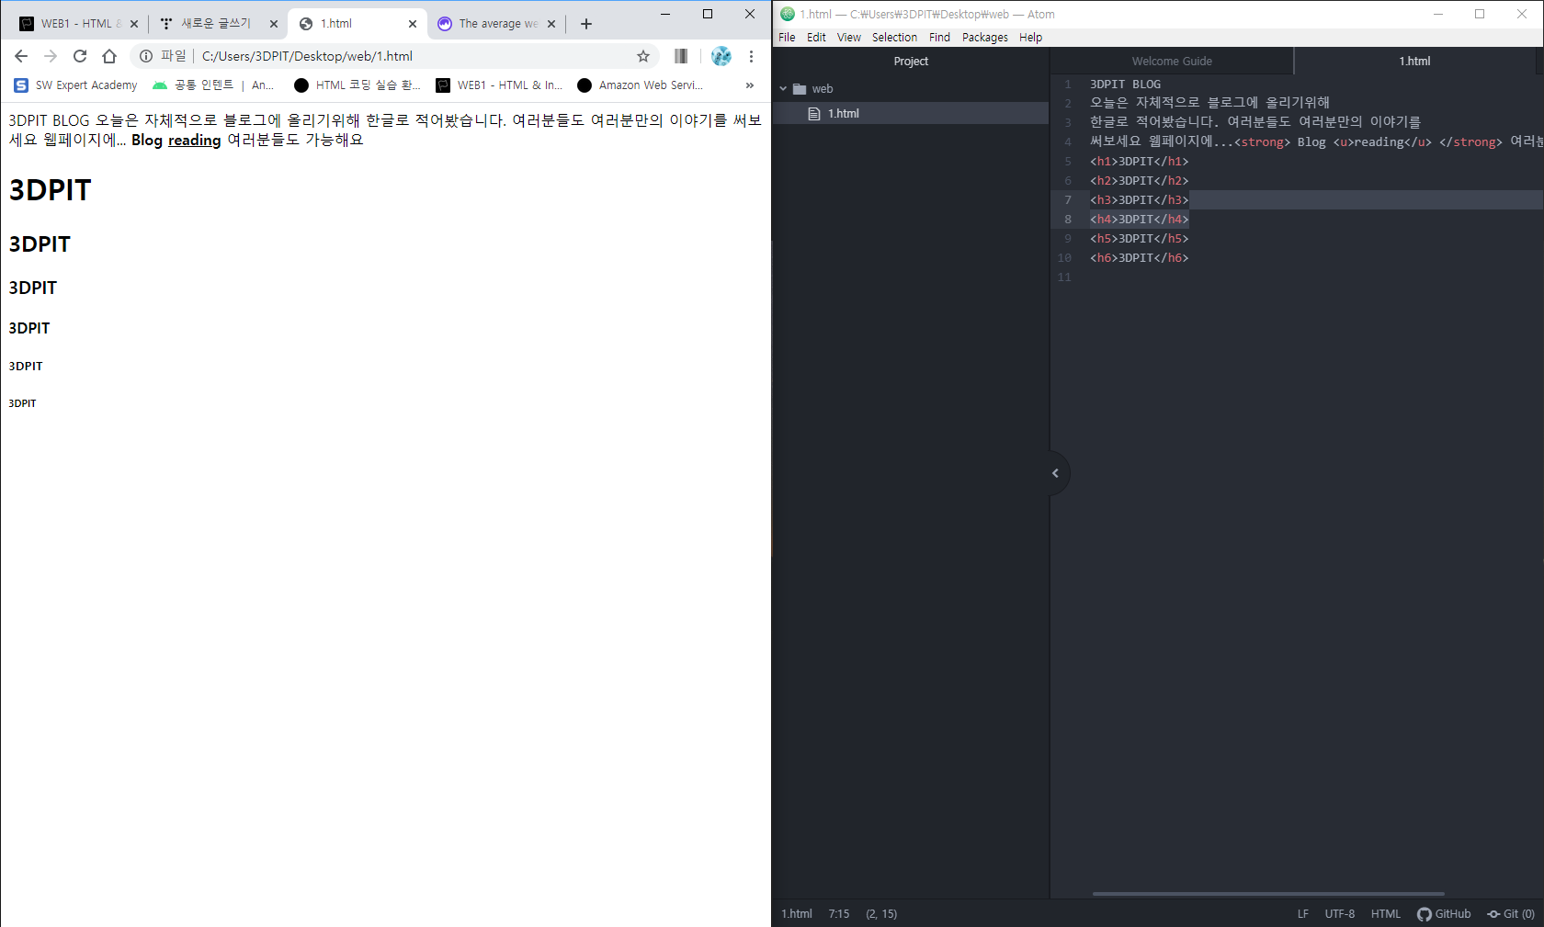1544x927 pixels.
Task: Open the Atom Packages menu
Action: pyautogui.click(x=985, y=38)
